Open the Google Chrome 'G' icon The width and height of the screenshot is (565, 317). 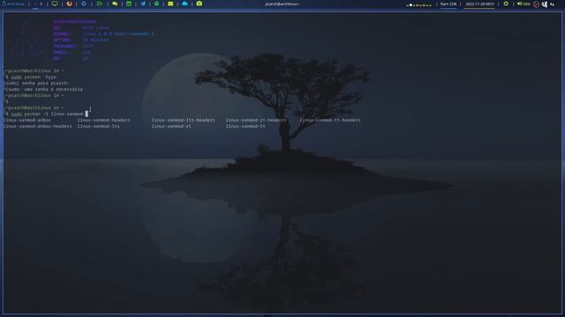tap(84, 4)
